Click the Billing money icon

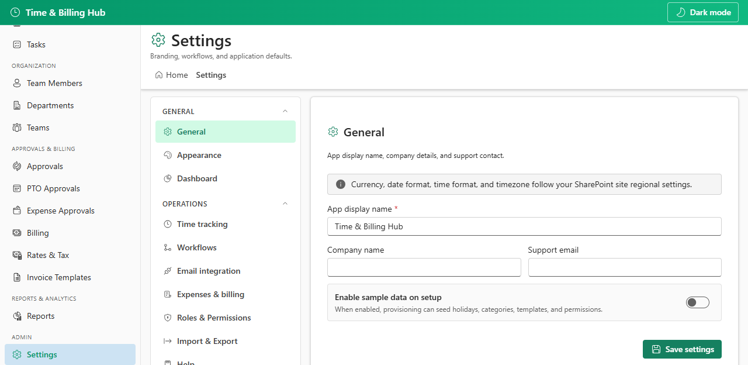[17, 233]
